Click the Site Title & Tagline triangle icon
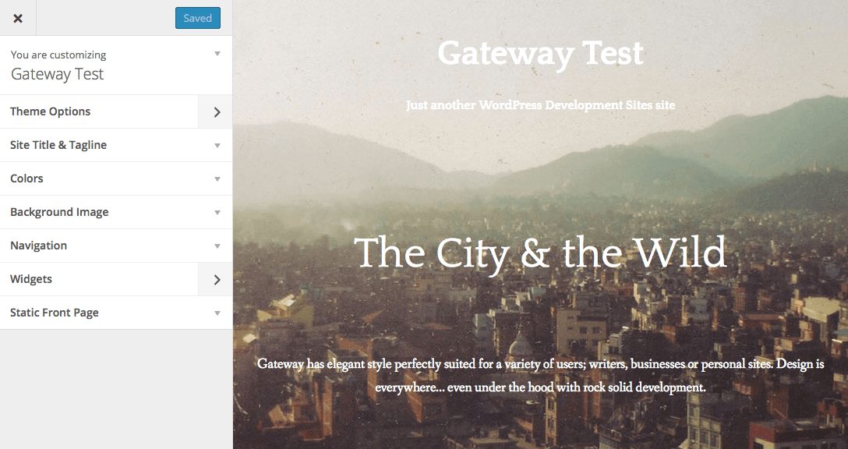848x449 pixels. 218,145
